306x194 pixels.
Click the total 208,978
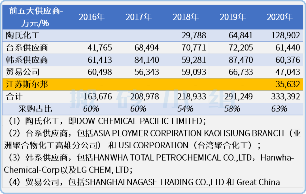145,96
